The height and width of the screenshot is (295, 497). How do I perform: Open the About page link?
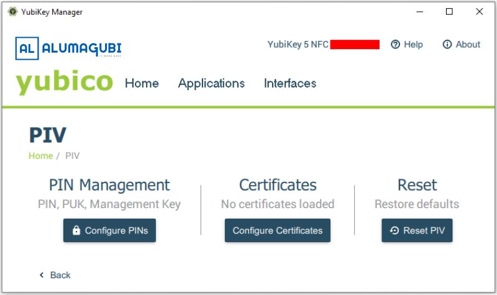(x=461, y=44)
